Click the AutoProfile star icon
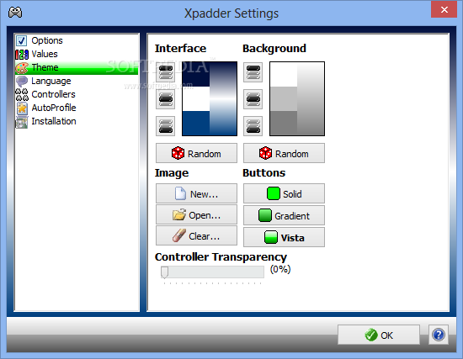The width and height of the screenshot is (463, 359). tap(22, 108)
